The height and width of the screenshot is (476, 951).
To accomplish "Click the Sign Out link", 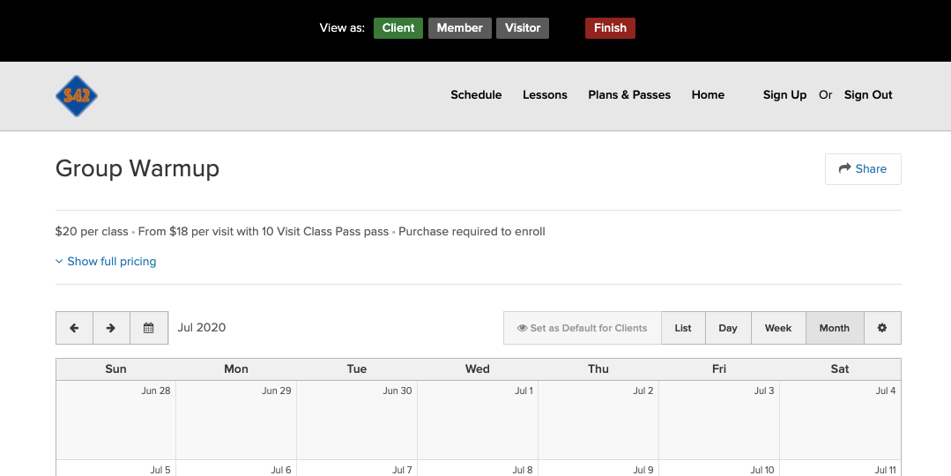I will coord(868,95).
